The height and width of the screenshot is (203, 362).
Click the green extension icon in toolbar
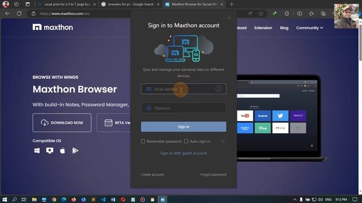pyautogui.click(x=274, y=14)
